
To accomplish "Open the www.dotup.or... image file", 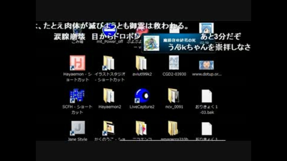I will tap(206, 65).
